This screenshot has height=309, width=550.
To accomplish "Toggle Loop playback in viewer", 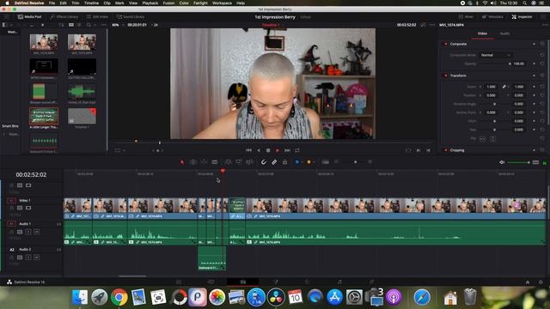I will point(297,150).
